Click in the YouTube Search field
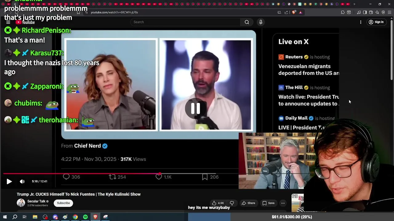The height and width of the screenshot is (221, 394). click(x=185, y=22)
